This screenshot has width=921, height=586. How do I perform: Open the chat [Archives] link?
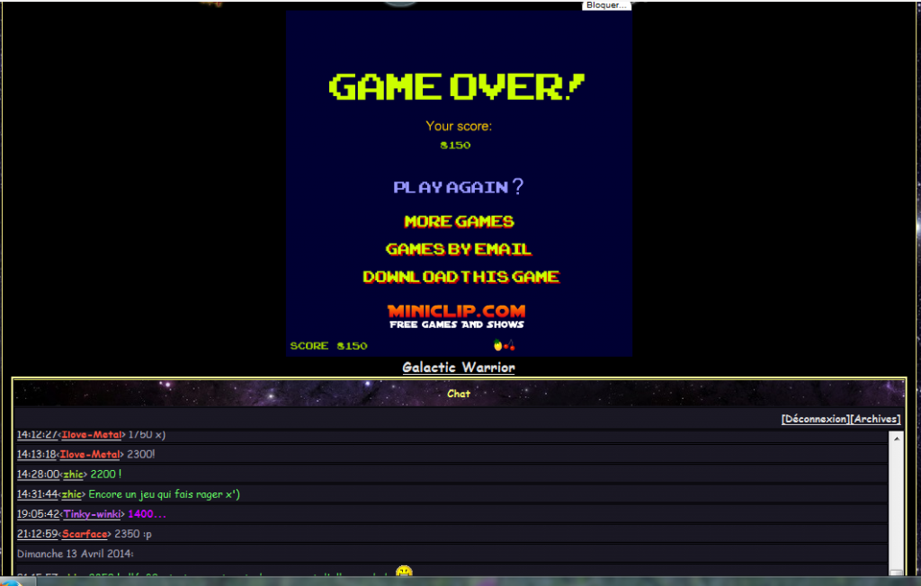coord(875,419)
